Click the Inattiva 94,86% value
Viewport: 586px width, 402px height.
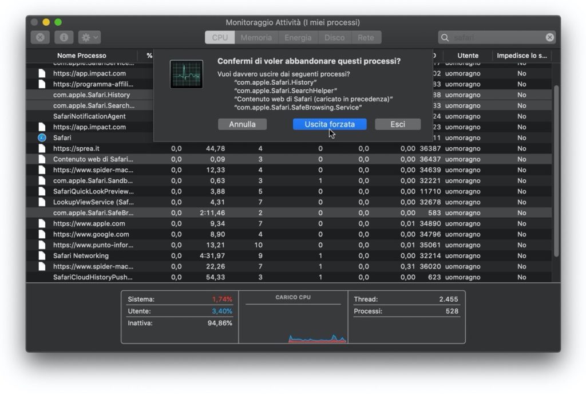pyautogui.click(x=220, y=323)
